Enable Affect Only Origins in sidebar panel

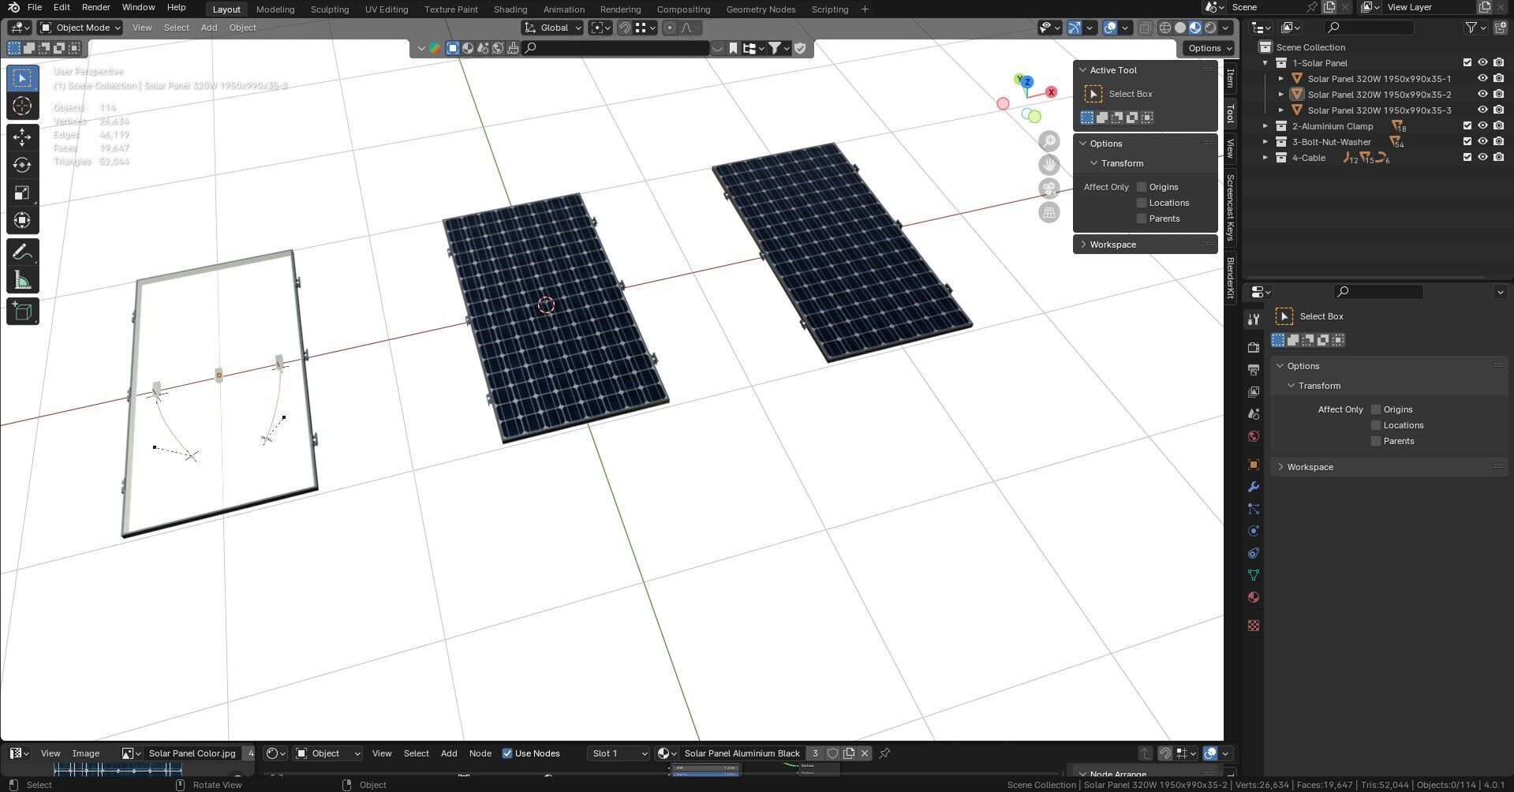[1141, 187]
